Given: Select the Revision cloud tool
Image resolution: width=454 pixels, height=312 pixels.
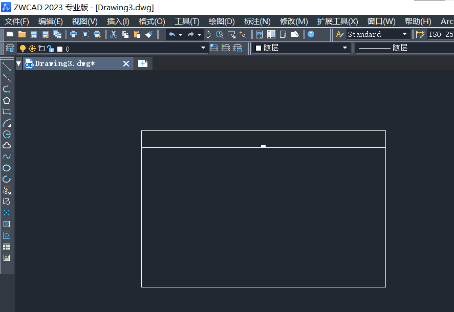Looking at the screenshot, I should (7, 145).
